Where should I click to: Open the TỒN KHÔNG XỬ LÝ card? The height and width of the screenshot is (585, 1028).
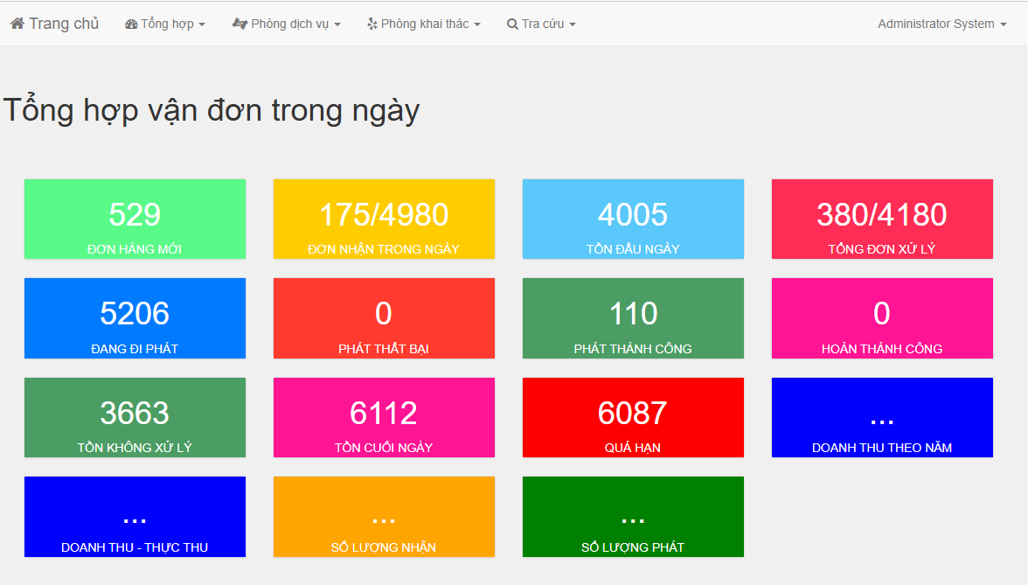click(135, 418)
